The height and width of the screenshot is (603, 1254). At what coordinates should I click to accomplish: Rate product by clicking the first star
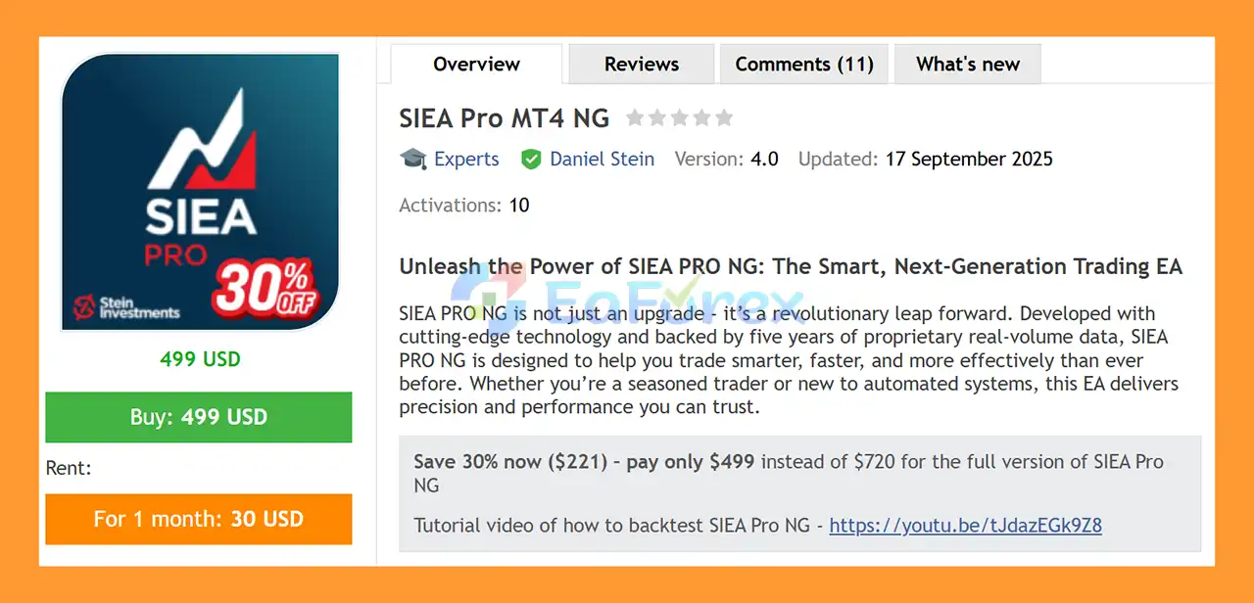click(x=637, y=117)
